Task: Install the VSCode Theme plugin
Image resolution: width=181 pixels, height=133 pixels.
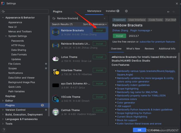Action: [99, 97]
